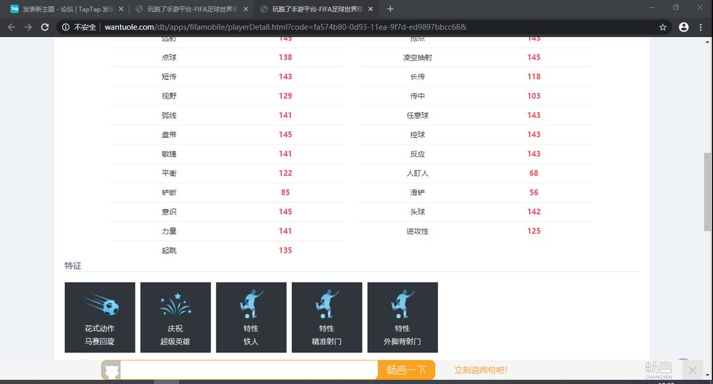713x384 pixels.
Task: Click the 凌空抽射 stat label
Action: click(417, 57)
